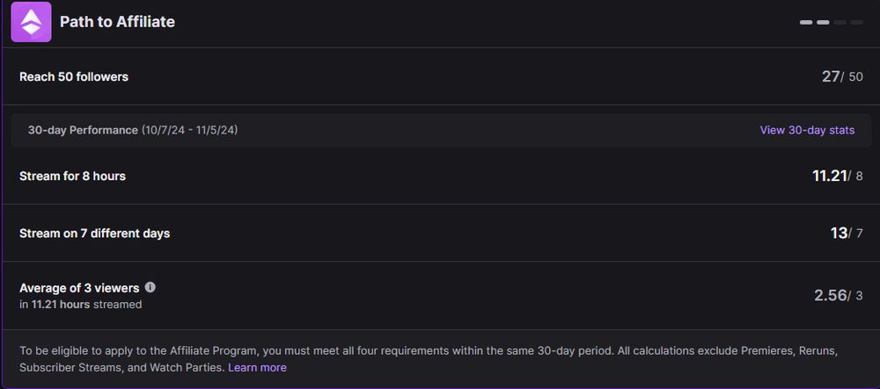Image resolution: width=880 pixels, height=389 pixels.
Task: Select the Average of 3 viewers requirement
Action: click(x=78, y=288)
